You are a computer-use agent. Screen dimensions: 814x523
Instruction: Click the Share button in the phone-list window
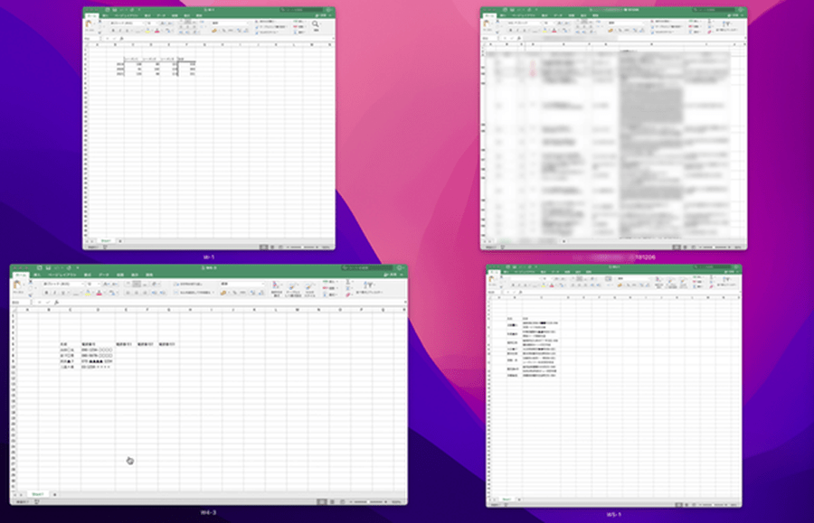(391, 275)
